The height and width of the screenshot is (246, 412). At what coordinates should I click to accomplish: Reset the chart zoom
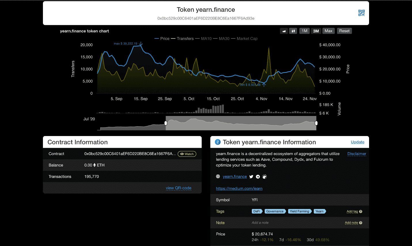pos(344,31)
